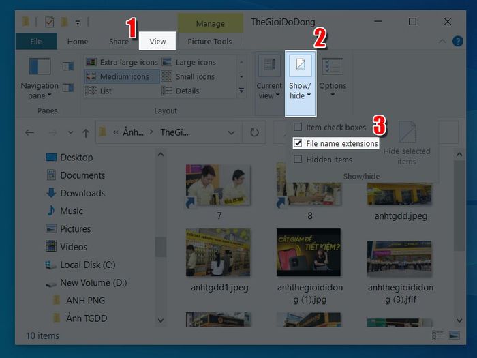Click the Back navigation arrow
Image resolution: width=477 pixels, height=358 pixels.
pyautogui.click(x=29, y=132)
